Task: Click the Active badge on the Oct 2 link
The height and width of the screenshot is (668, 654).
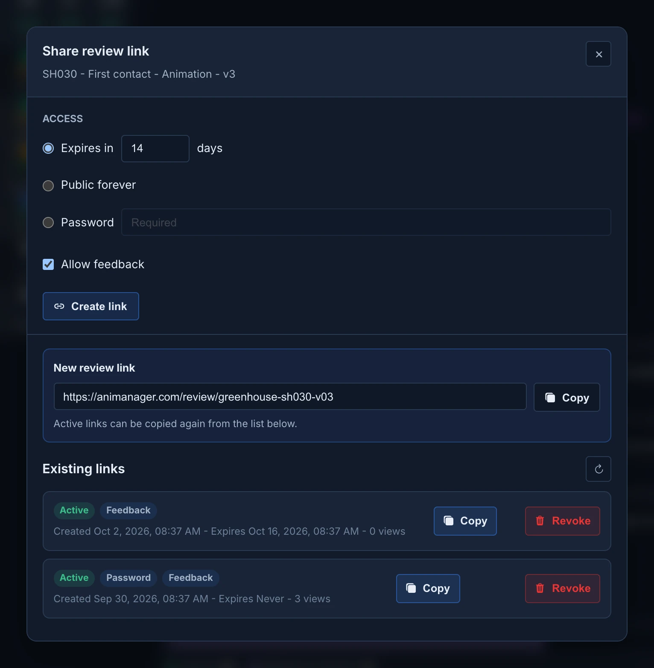Action: pyautogui.click(x=74, y=510)
